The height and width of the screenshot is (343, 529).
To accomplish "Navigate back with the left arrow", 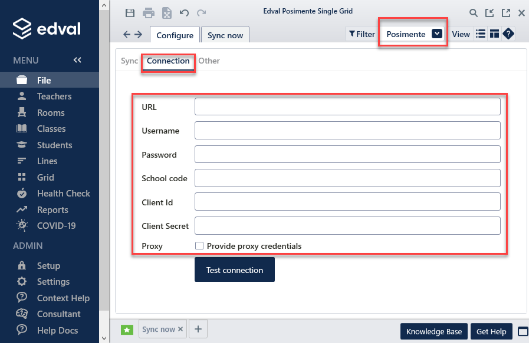I will (127, 34).
